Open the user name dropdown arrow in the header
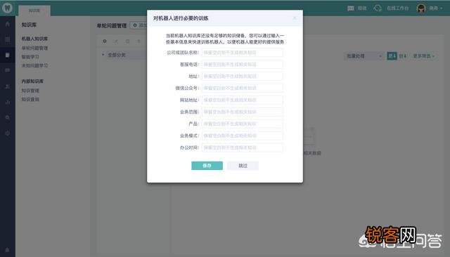450x257 pixels. pos(441,8)
